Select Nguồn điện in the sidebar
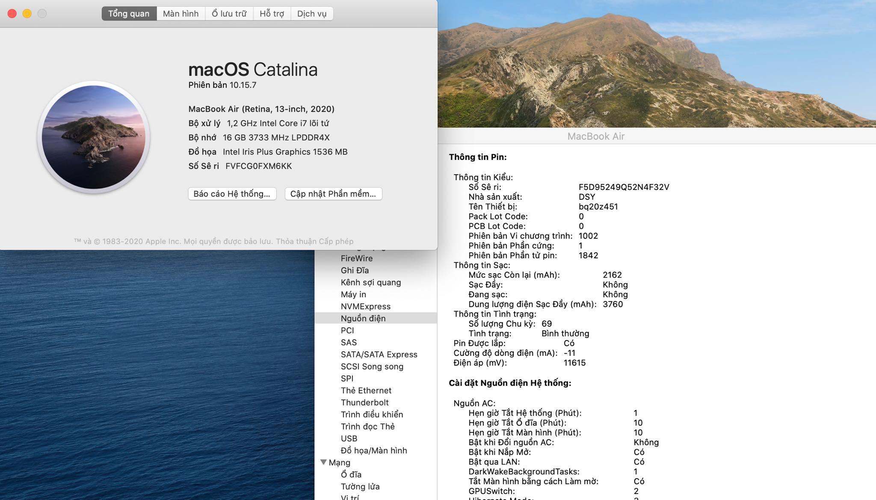 pos(363,318)
